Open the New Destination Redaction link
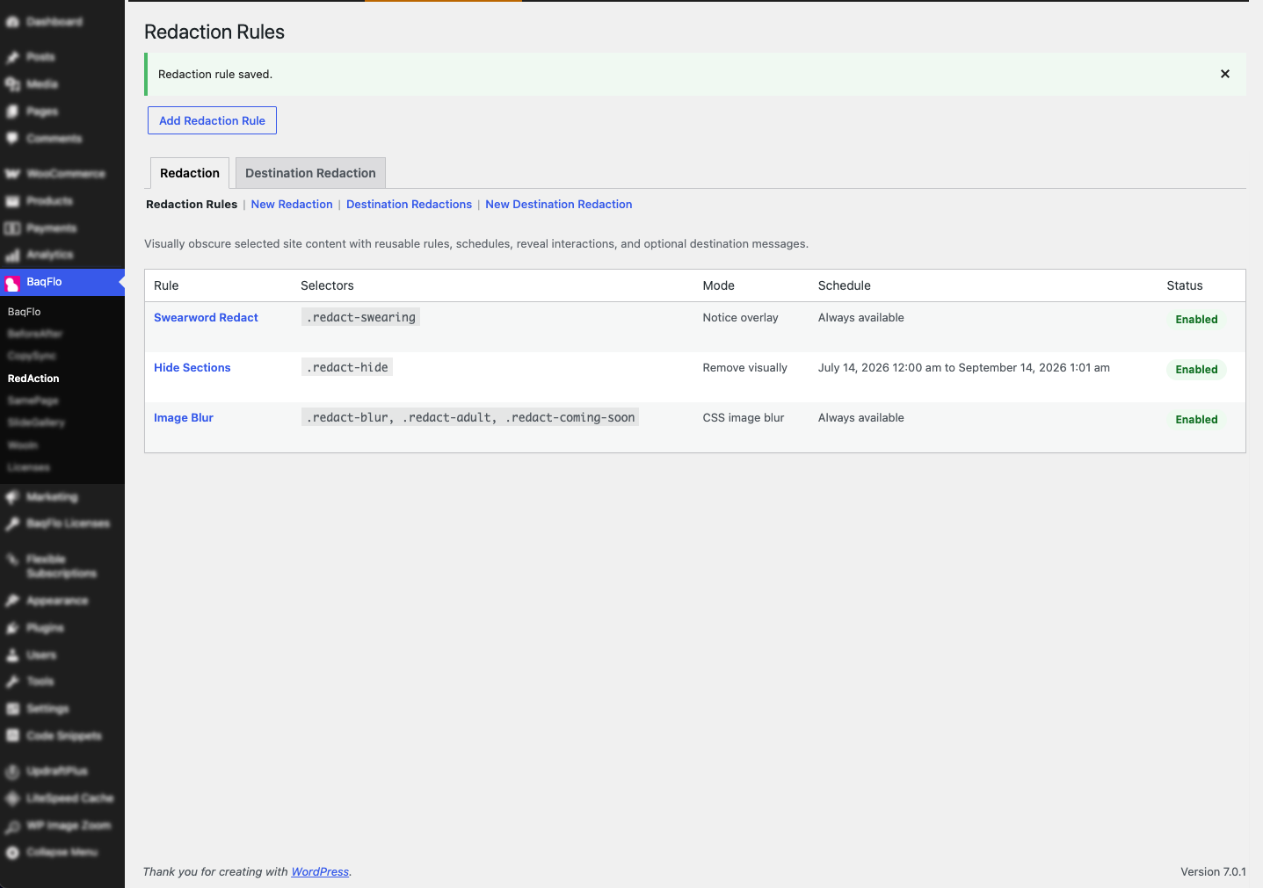This screenshot has height=888, width=1263. coord(559,204)
